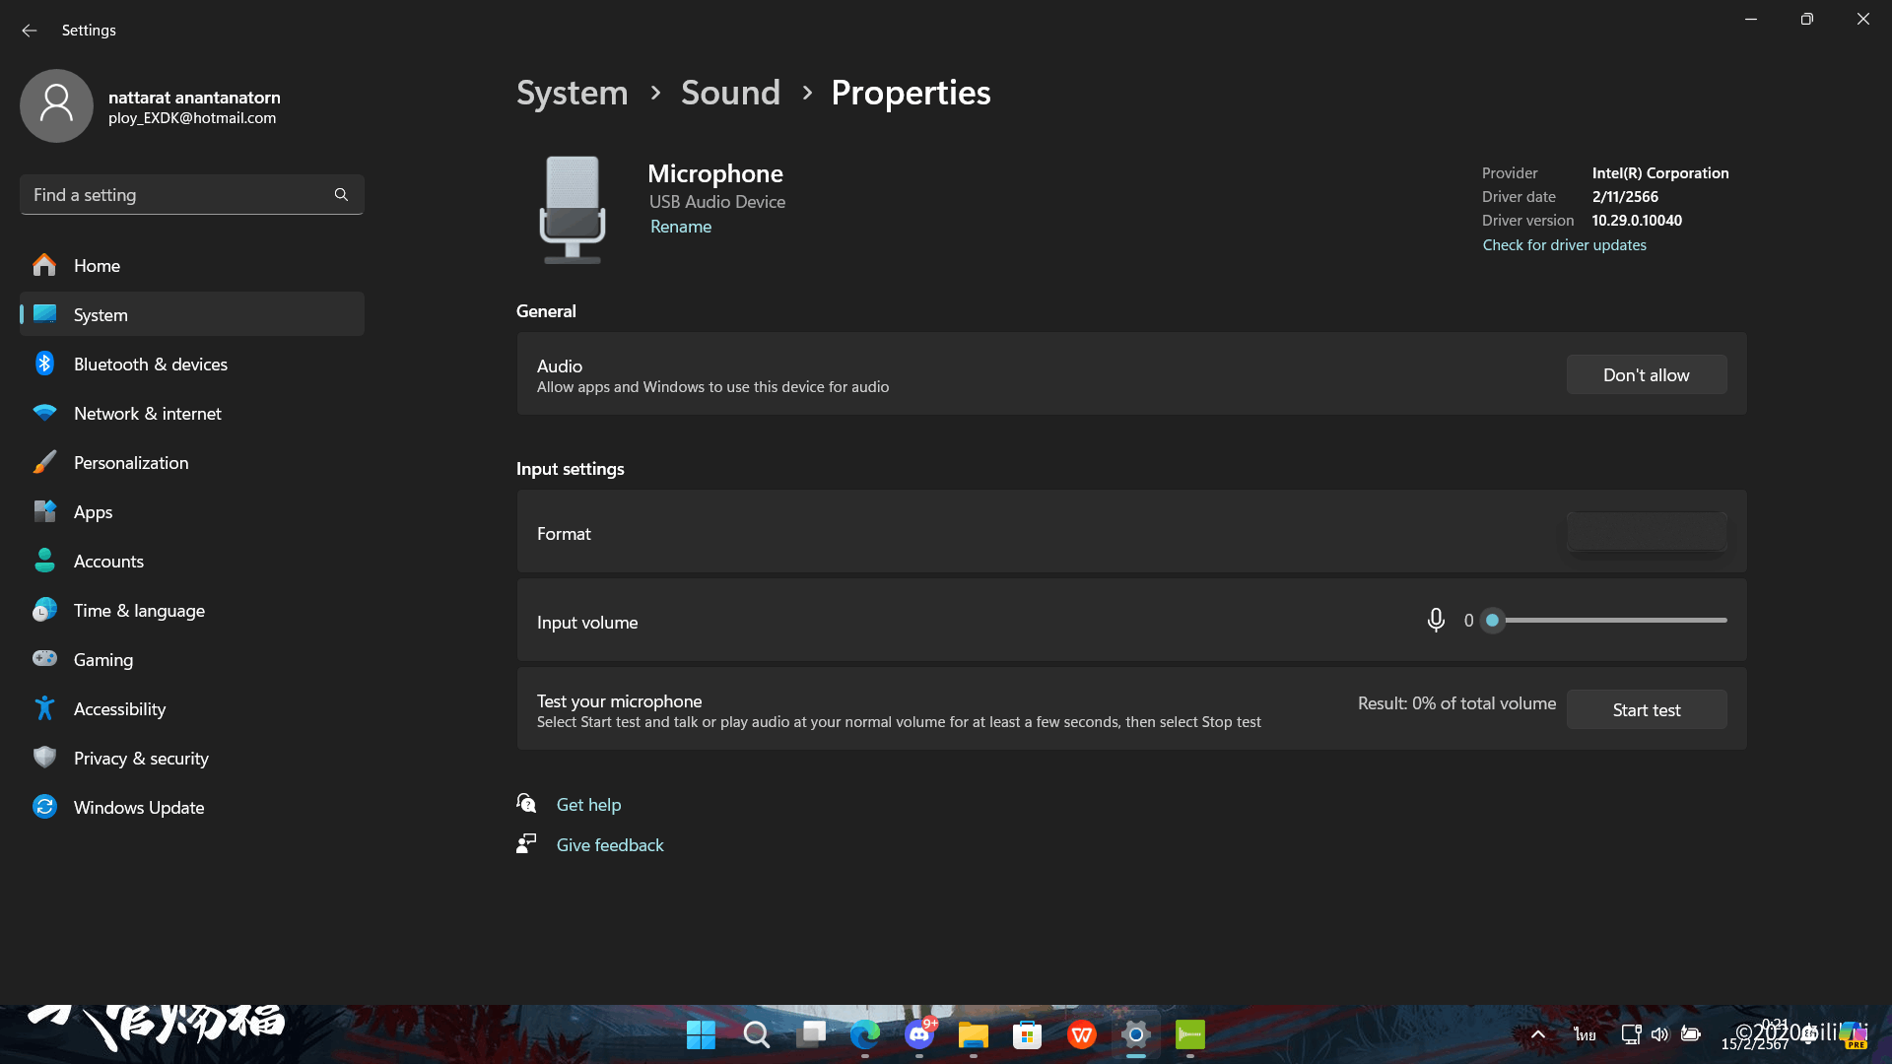This screenshot has height=1064, width=1892.
Task: Click the speaker volume tray icon
Action: [x=1659, y=1034]
